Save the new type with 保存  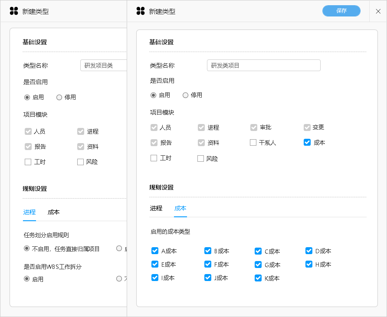coord(341,11)
